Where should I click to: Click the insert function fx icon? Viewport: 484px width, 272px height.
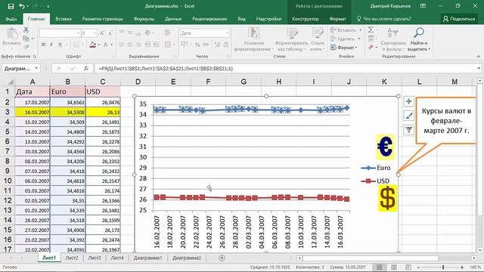(x=86, y=69)
